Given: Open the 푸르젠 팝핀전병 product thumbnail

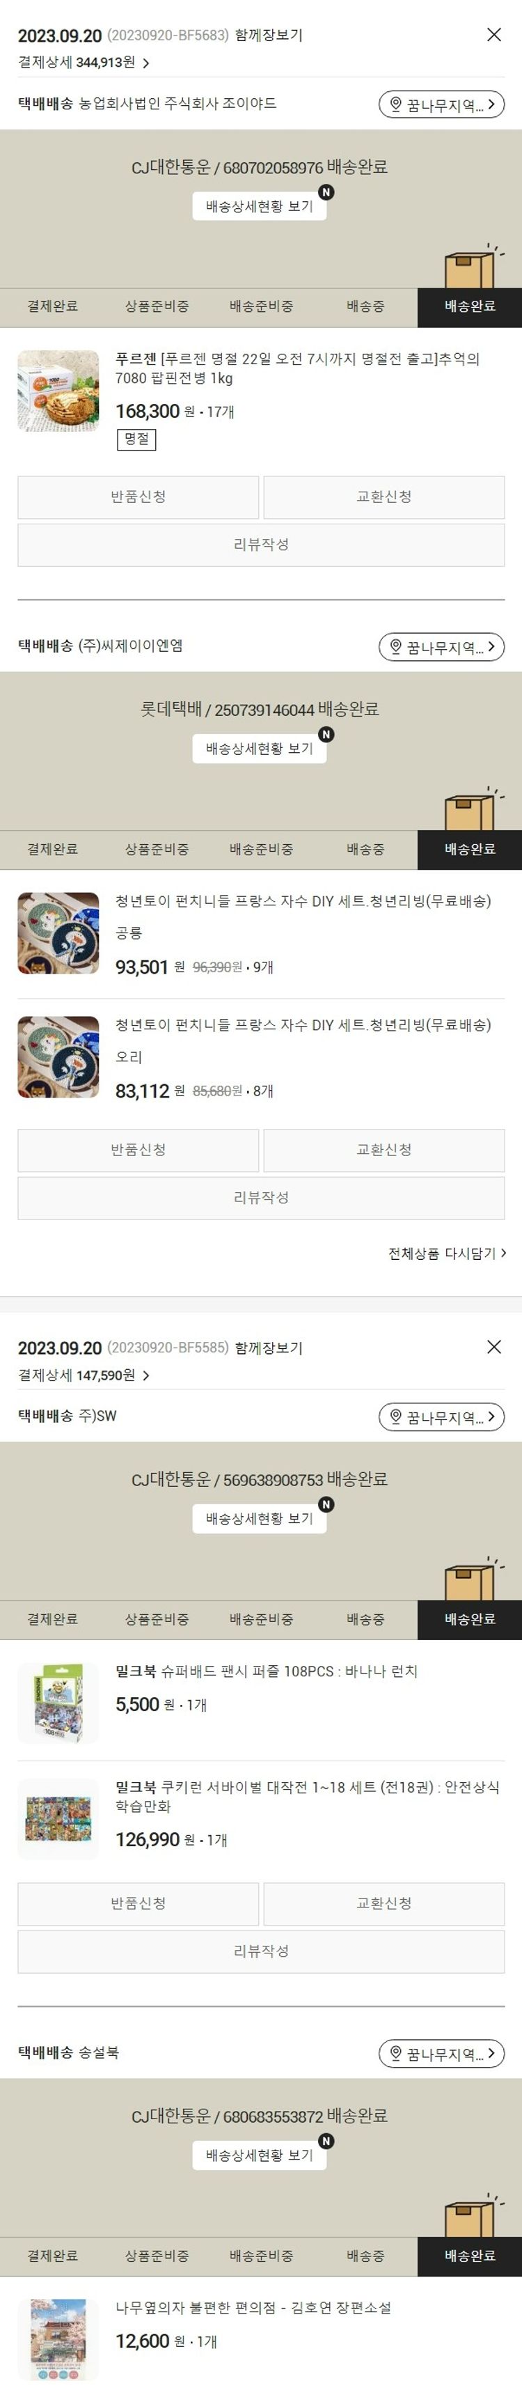Looking at the screenshot, I should coord(58,391).
